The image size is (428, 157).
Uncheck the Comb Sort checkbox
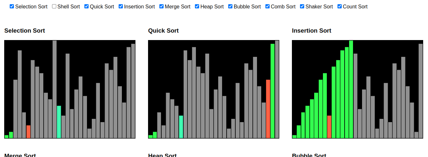pos(268,6)
